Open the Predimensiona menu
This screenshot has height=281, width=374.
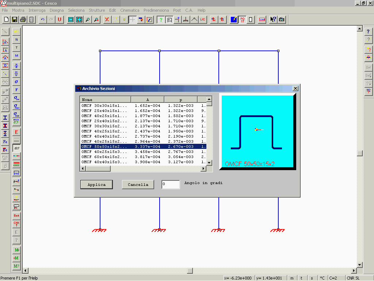click(x=156, y=10)
